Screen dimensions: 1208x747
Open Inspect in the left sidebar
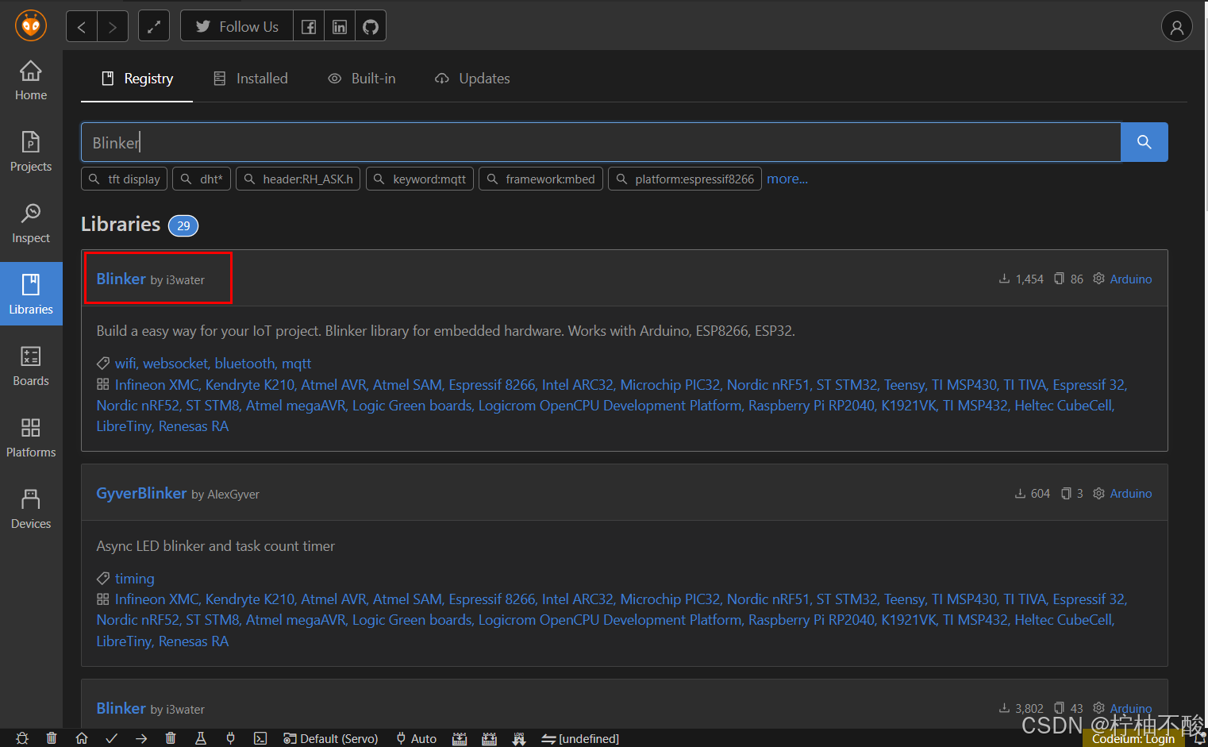click(x=31, y=224)
